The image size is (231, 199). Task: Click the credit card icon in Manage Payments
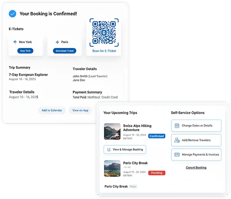pyautogui.click(x=177, y=155)
